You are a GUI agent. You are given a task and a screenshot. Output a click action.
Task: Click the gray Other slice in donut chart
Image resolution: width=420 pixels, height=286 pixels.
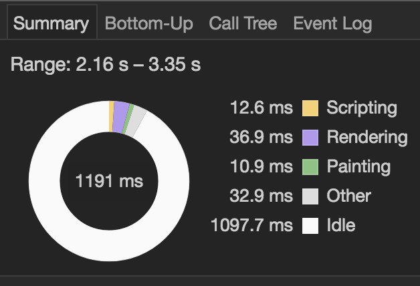click(136, 122)
